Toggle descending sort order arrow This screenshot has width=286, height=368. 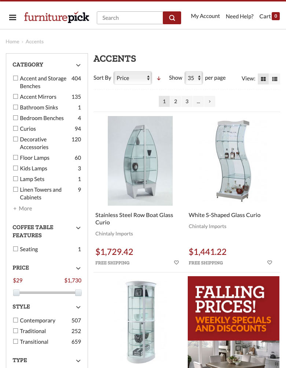159,78
